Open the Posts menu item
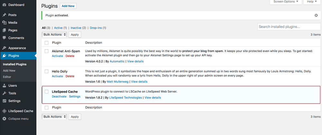Image resolution: width=322 pixels, height=135 pixels. [x=12, y=15]
